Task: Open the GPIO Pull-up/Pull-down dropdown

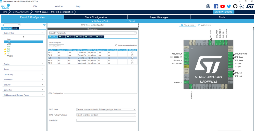Action: pyautogui.click(x=106, y=115)
